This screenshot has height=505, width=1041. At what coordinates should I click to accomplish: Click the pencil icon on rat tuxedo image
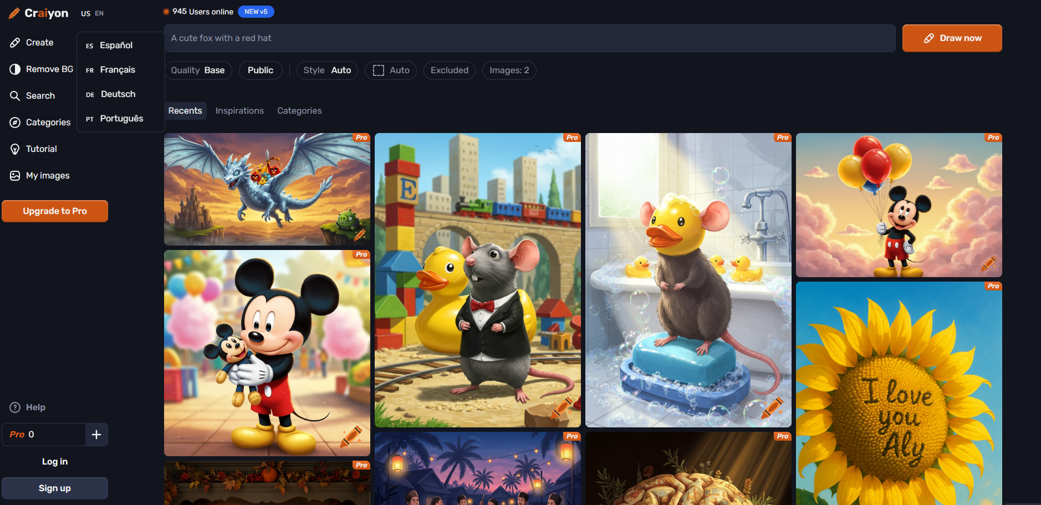point(562,408)
